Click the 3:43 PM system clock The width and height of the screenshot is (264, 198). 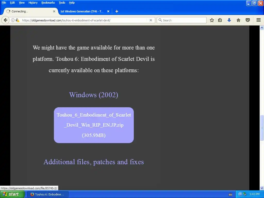click(x=254, y=194)
